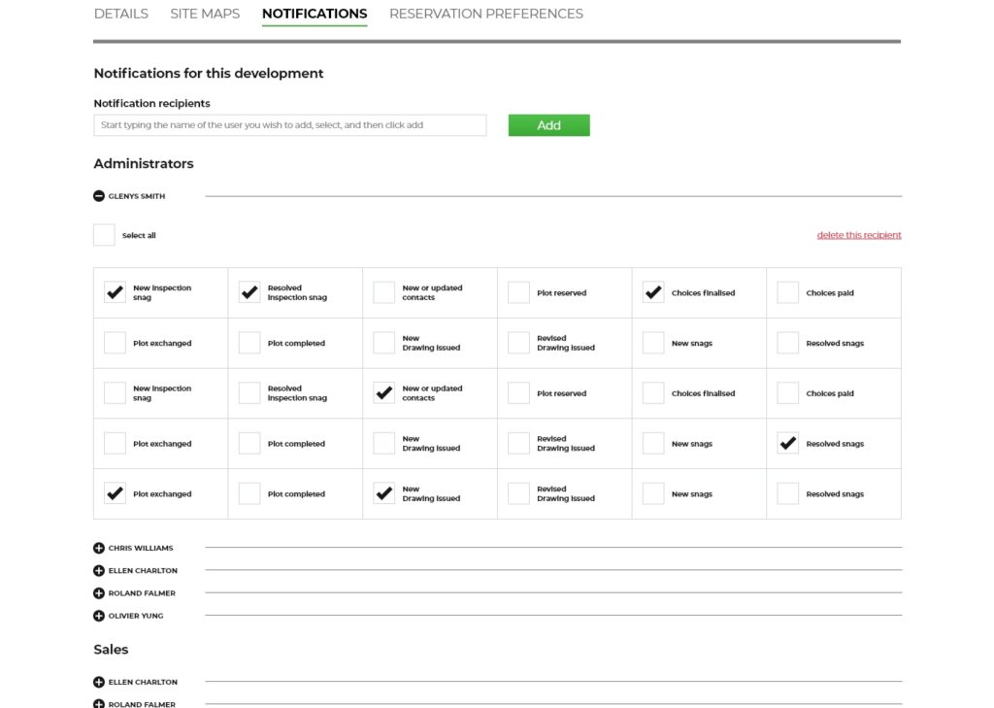Uncheck the ticked New inspection snag checkbox

tap(115, 292)
